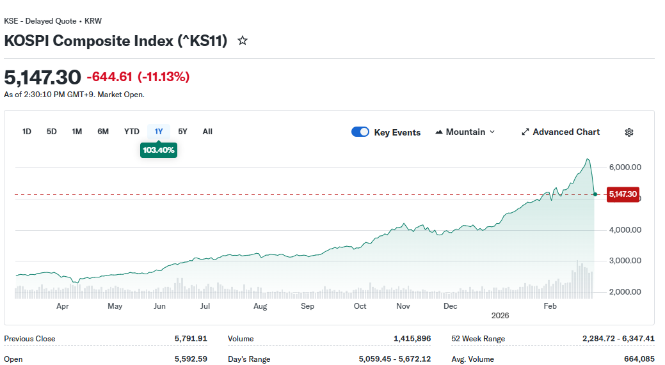Click the Nov x-axis label
The image size is (665, 365).
click(403, 306)
